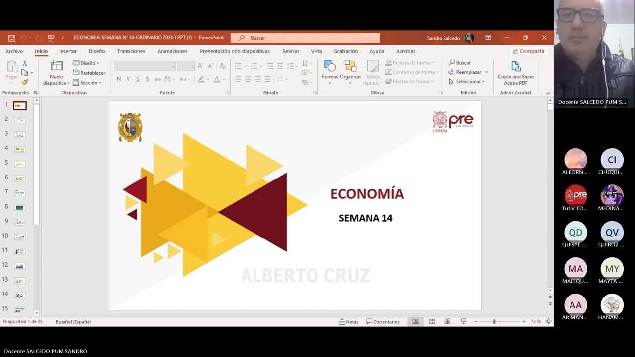Open the font name combo box
This screenshot has height=357, width=635.
[x=145, y=66]
